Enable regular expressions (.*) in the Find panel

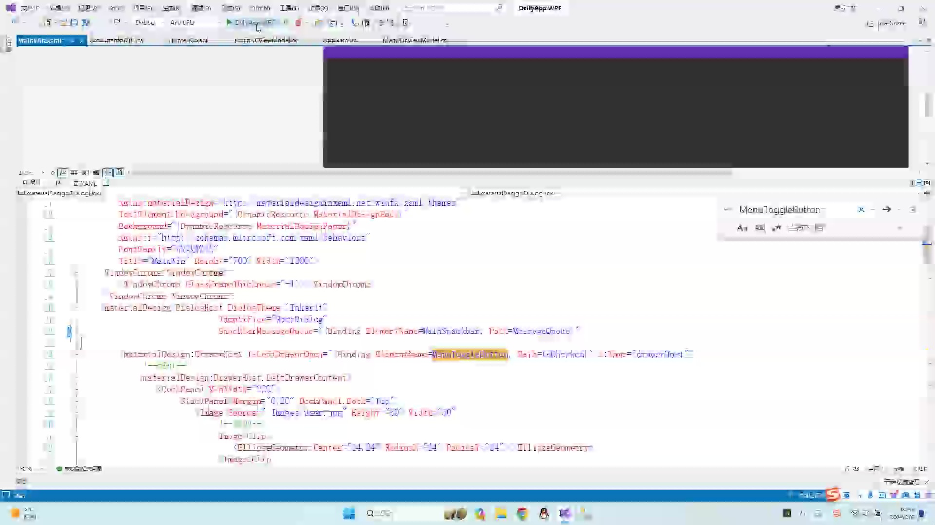[x=777, y=227]
